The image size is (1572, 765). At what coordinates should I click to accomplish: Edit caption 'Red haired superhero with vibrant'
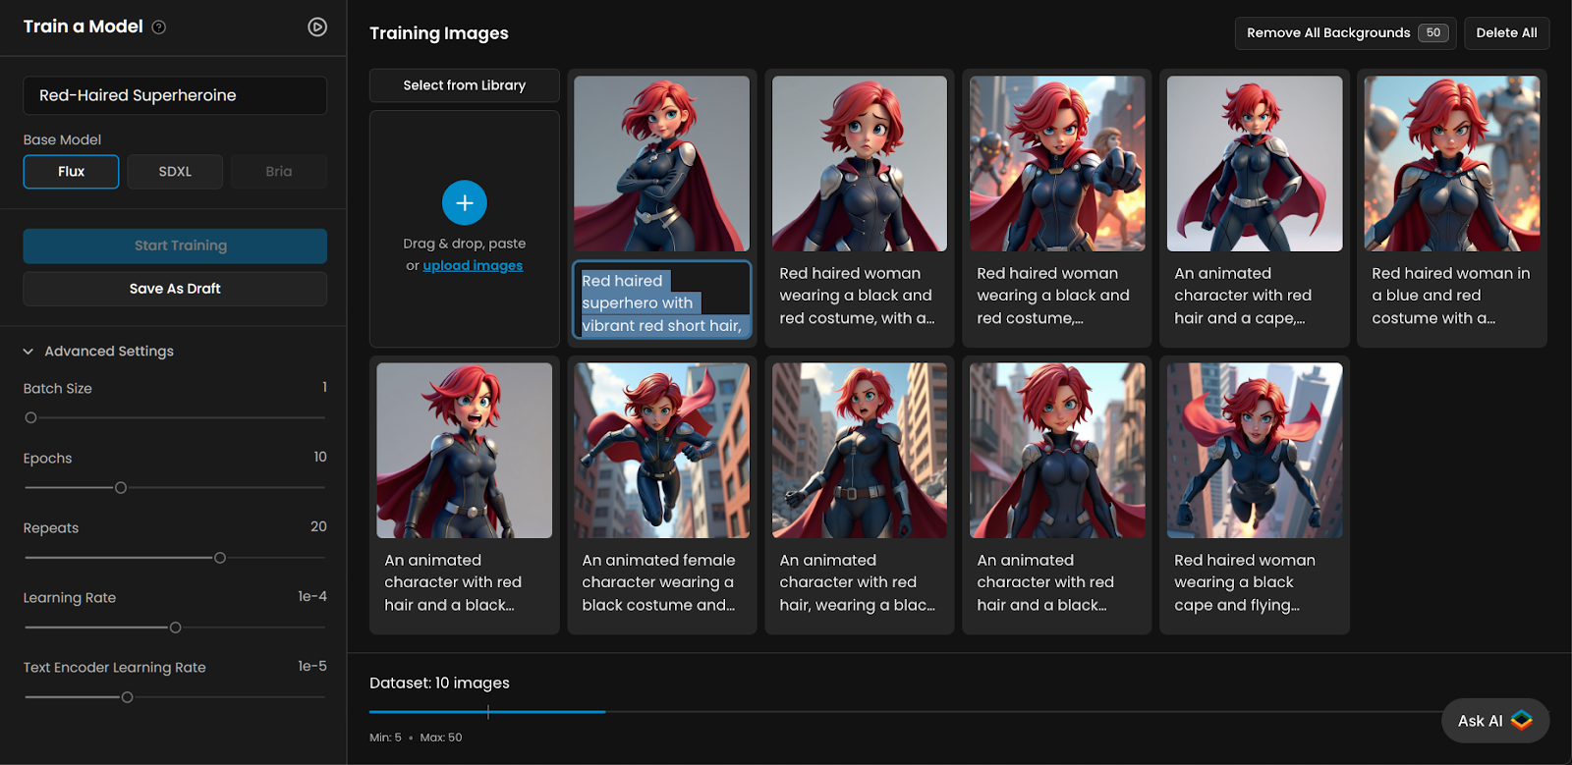(662, 301)
